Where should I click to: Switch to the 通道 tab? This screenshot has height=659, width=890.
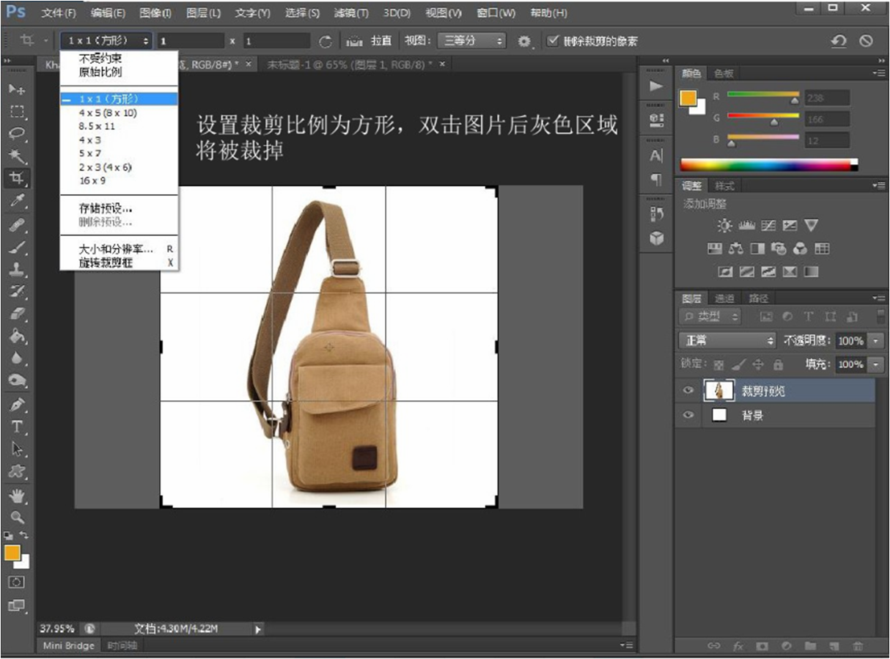tap(724, 298)
